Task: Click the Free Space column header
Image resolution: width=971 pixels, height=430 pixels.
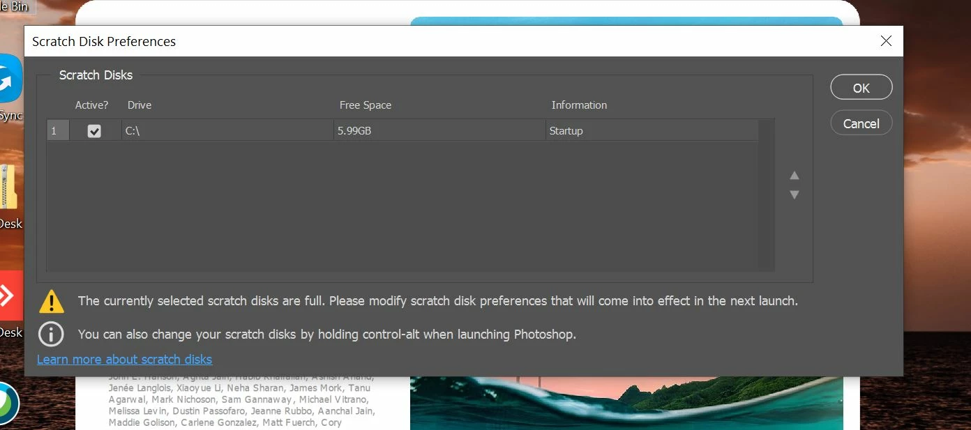Action: point(366,105)
